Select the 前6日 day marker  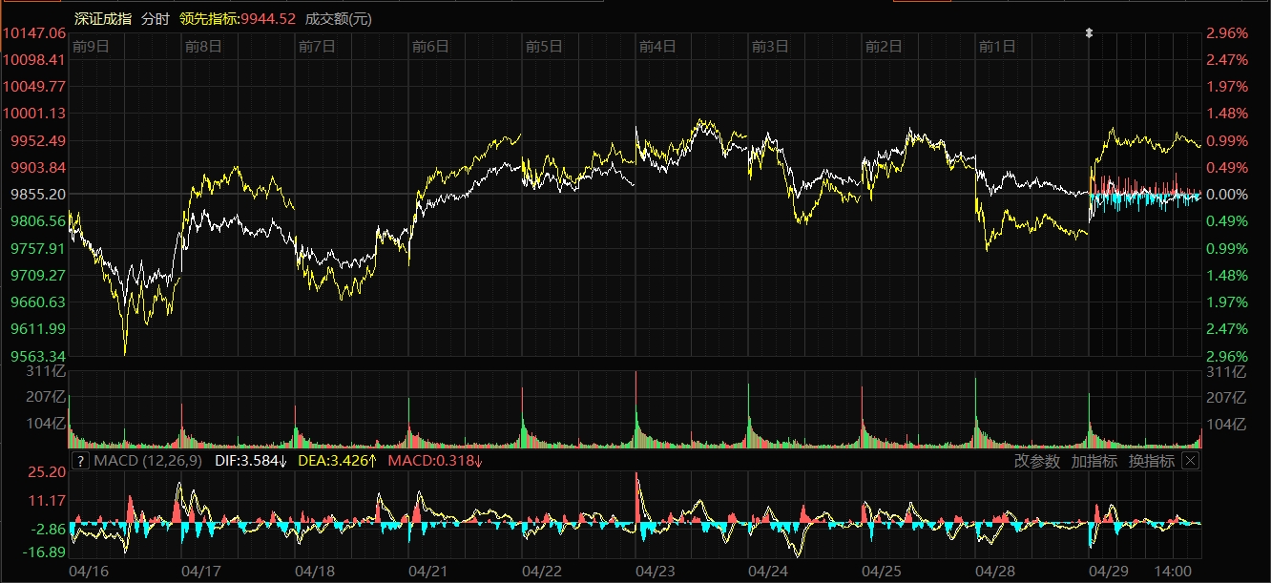click(x=430, y=46)
